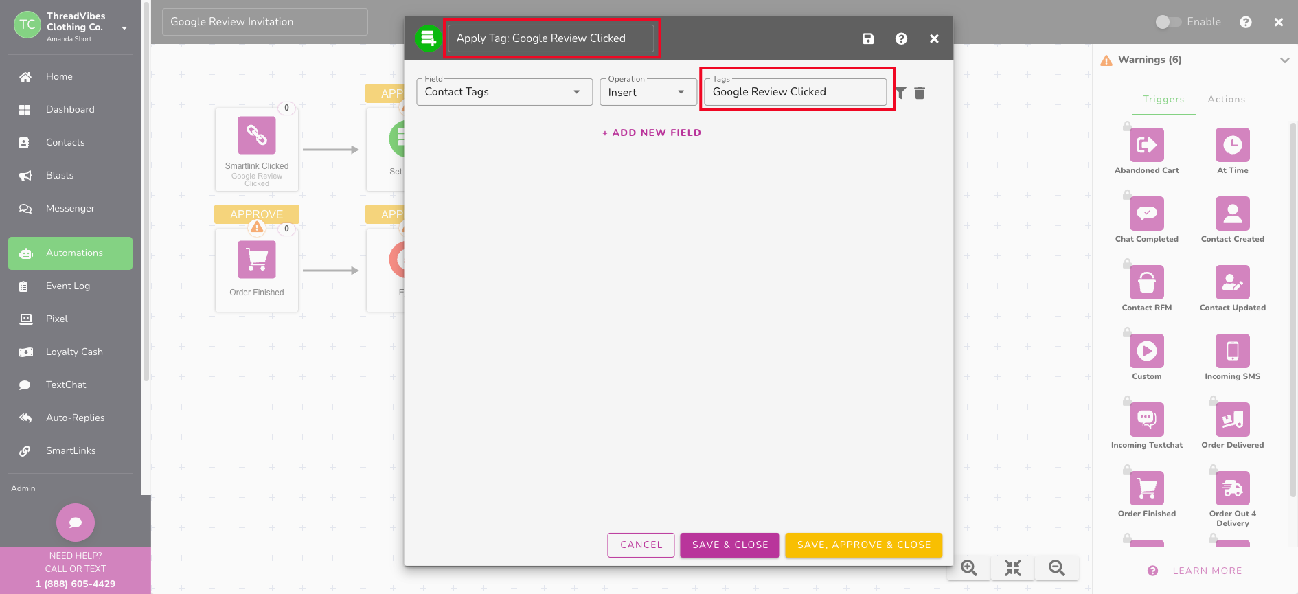Open Messenger in the sidebar
1298x594 pixels.
pos(70,208)
